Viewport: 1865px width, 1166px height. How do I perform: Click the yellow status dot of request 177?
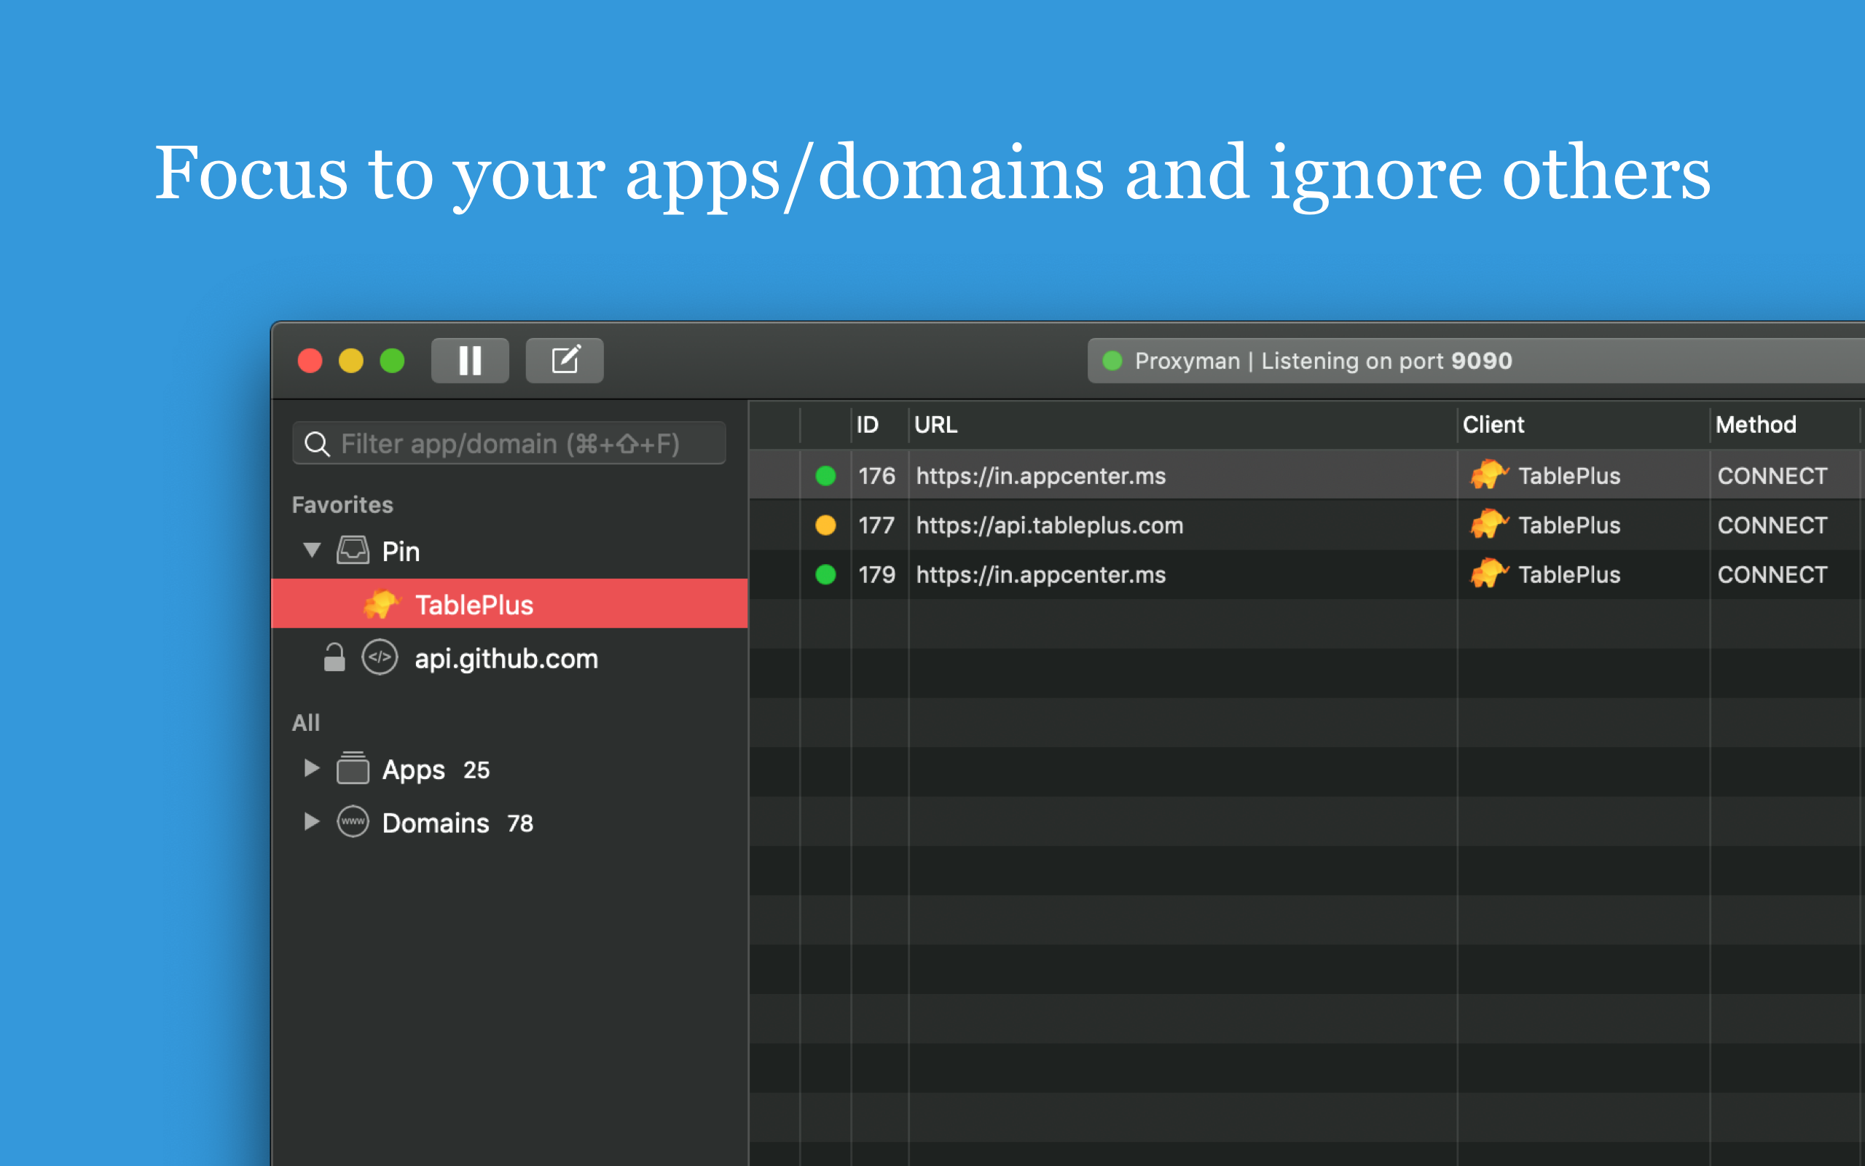[825, 525]
